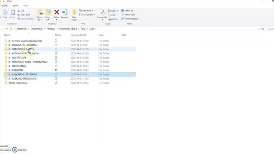Select folder JI - SASKAITOS - FAKTUROS

tap(23, 74)
